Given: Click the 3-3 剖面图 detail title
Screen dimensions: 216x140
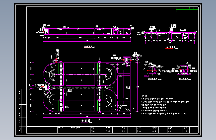Looking at the screenshot, I should click(x=184, y=79).
